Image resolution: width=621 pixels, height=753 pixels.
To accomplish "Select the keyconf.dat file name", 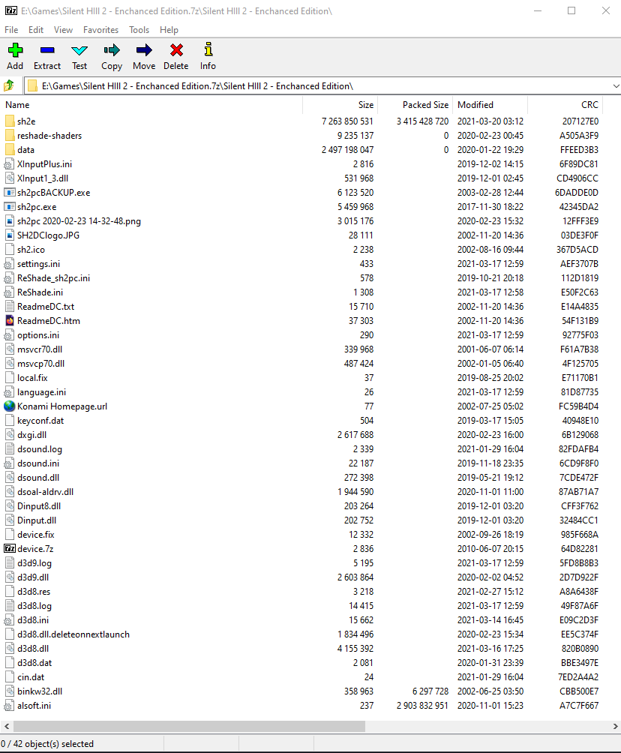I will pos(40,420).
